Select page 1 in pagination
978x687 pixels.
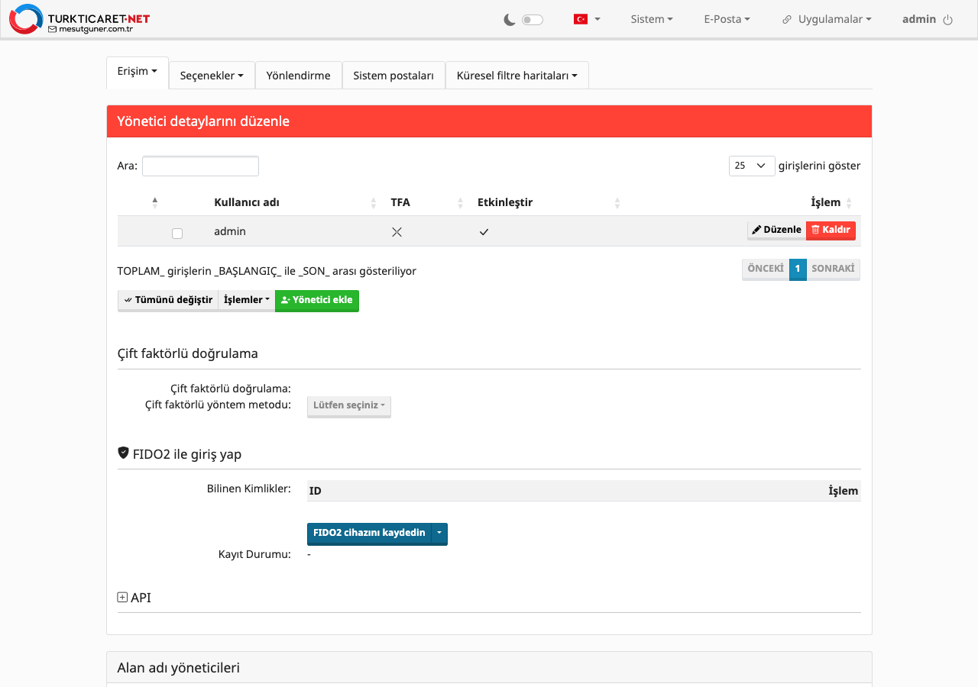pyautogui.click(x=798, y=269)
